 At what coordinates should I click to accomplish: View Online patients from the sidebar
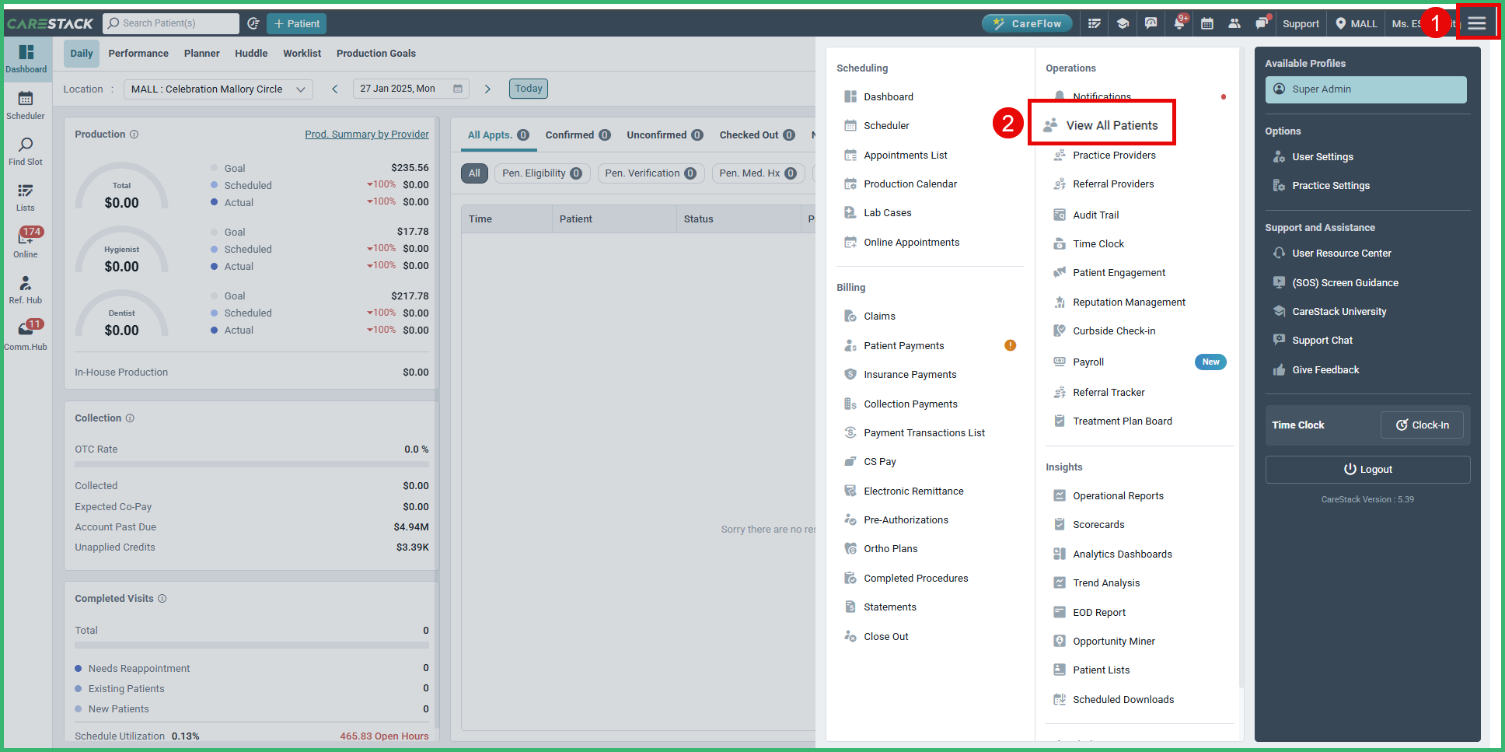[x=26, y=240]
